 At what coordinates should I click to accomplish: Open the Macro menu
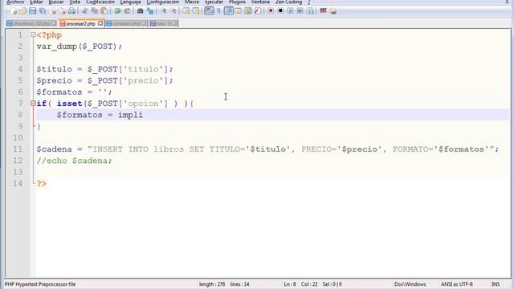(x=192, y=2)
